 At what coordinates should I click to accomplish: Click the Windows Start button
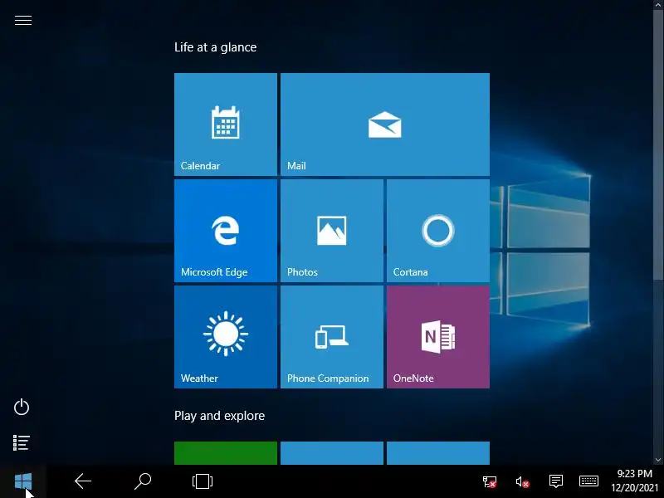coord(23,481)
